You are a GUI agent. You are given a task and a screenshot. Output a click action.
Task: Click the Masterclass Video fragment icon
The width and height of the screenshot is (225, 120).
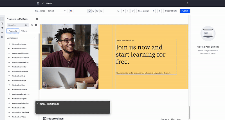[9, 117]
